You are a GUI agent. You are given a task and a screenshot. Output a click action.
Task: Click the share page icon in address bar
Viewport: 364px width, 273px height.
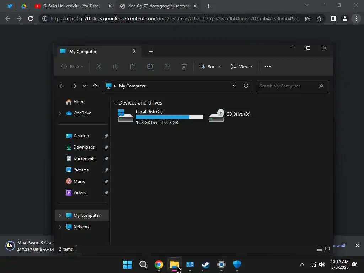click(x=308, y=18)
